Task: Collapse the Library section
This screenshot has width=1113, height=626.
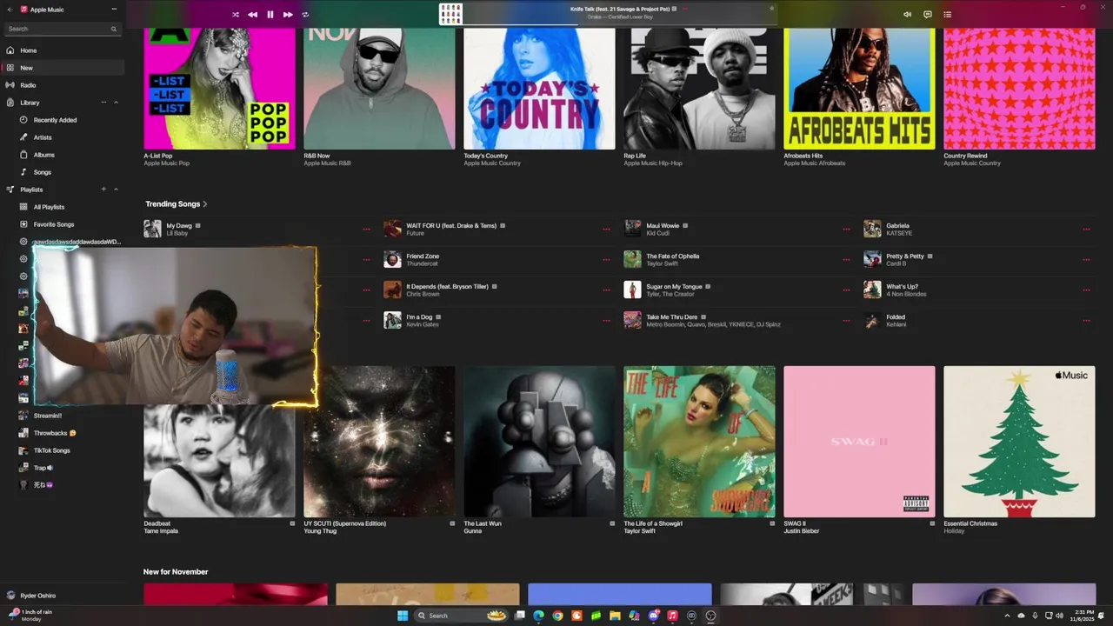Action: pyautogui.click(x=116, y=103)
